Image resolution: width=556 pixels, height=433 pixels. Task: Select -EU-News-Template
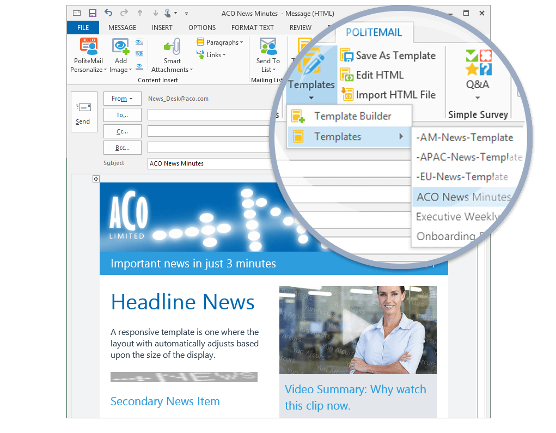(x=462, y=177)
